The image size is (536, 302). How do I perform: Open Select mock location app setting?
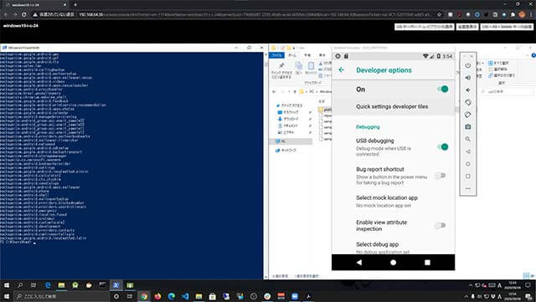pos(393,202)
